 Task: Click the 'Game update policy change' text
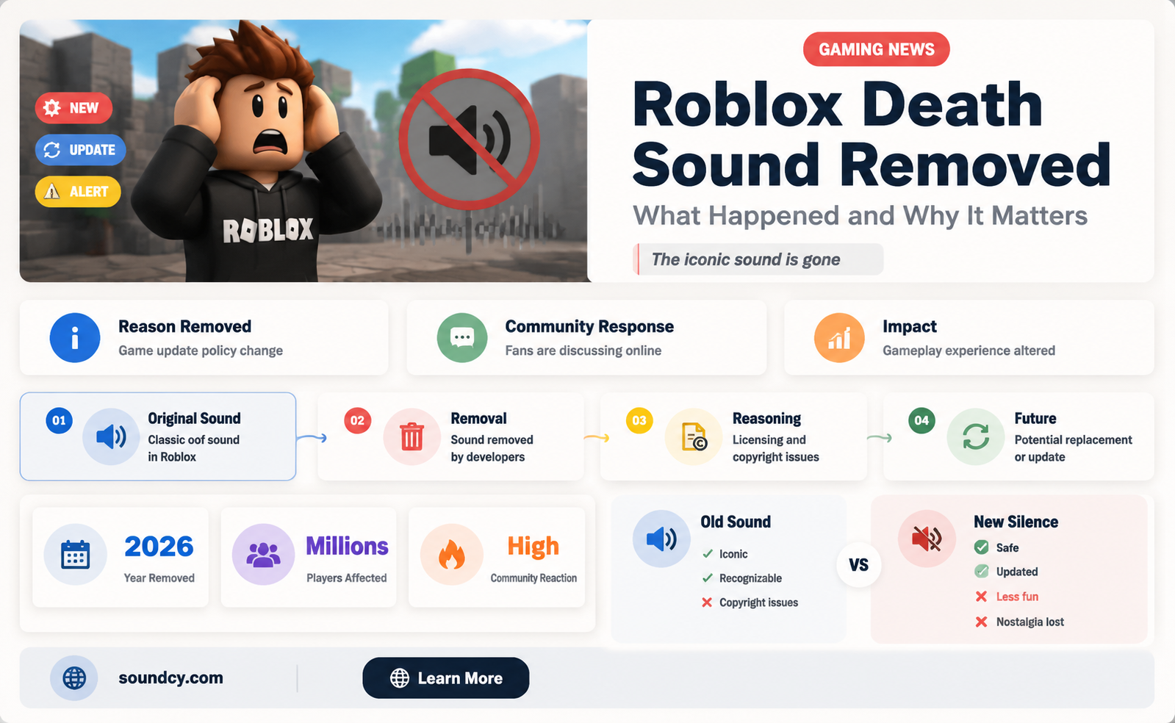[x=201, y=350]
